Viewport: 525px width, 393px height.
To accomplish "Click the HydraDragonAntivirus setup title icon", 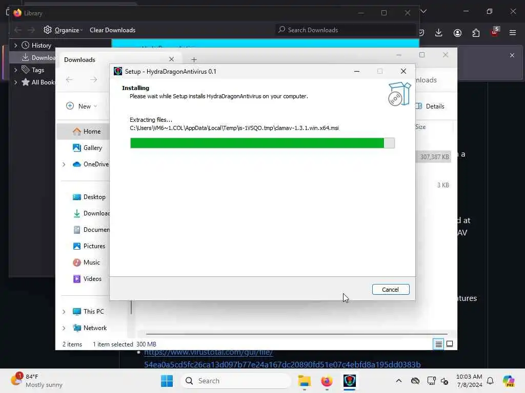I will (118, 71).
